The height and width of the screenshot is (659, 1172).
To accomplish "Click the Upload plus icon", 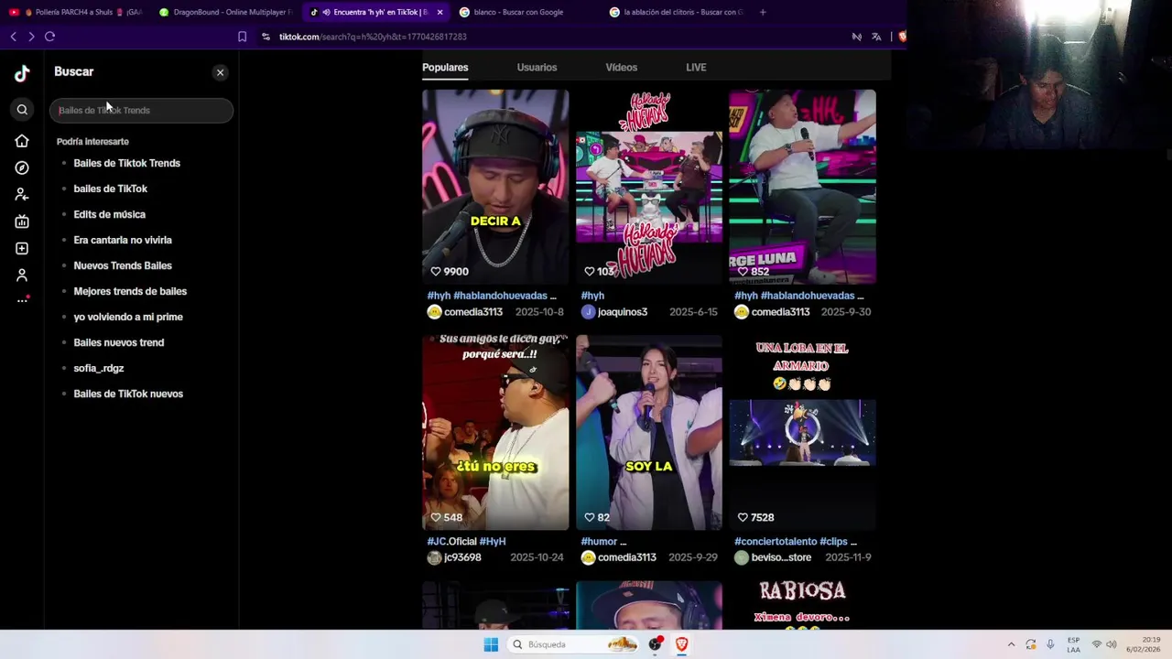I will pos(22,248).
